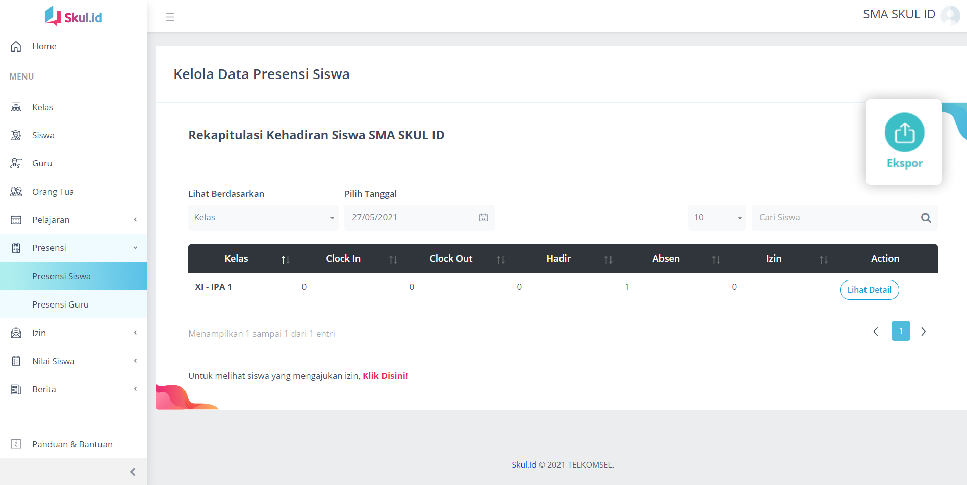
Task: Open the Skul.id footer link
Action: tap(524, 465)
